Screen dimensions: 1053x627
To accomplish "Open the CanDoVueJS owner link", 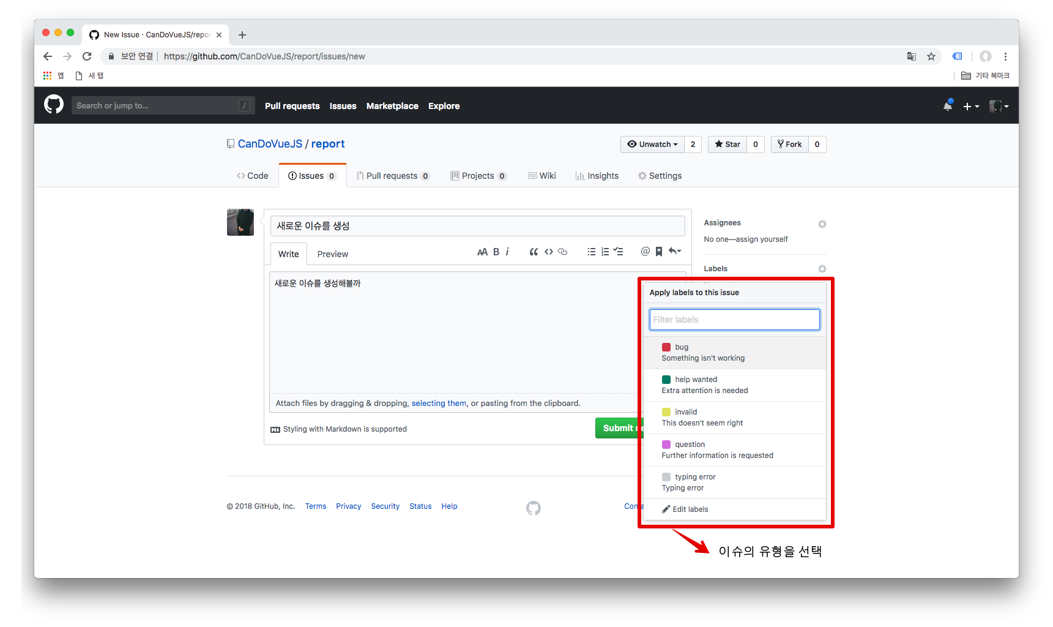I will tap(270, 144).
